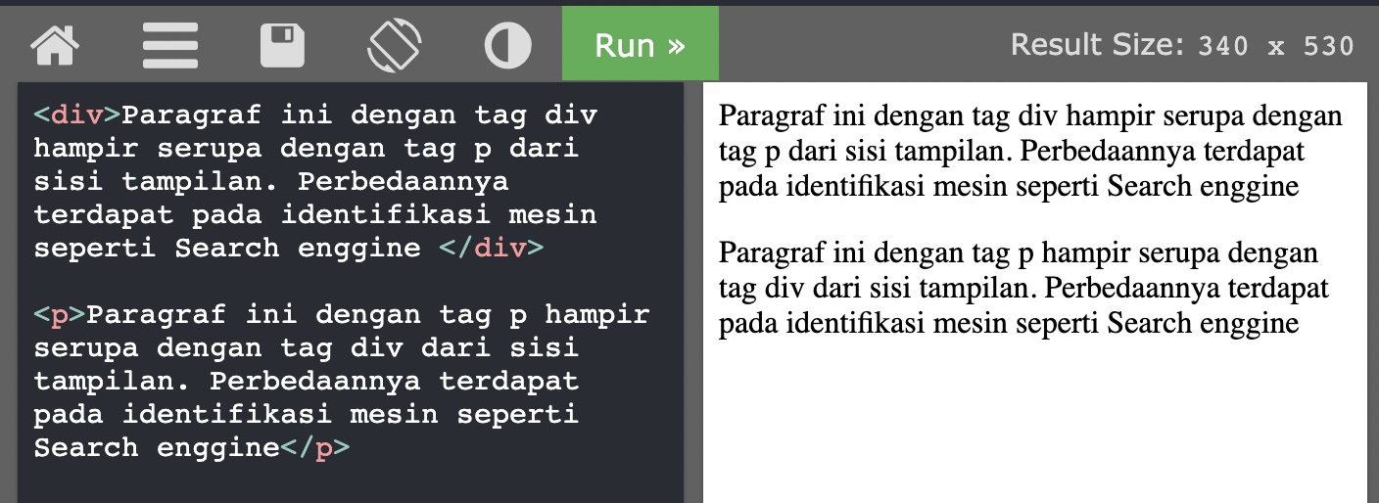Go to the W3Schools home icon
The image size is (1379, 503).
55,46
